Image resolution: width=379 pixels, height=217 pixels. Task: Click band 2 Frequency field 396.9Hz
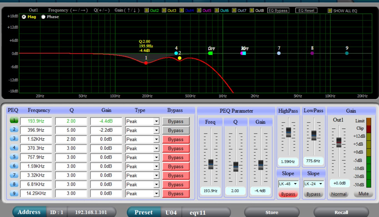click(x=36, y=130)
